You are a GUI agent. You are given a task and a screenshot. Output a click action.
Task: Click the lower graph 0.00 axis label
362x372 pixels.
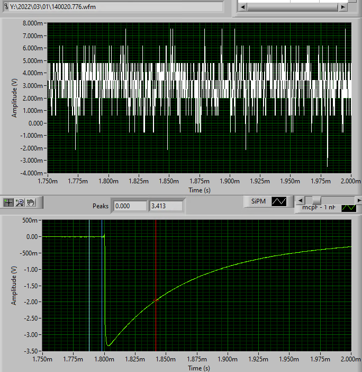(32, 237)
